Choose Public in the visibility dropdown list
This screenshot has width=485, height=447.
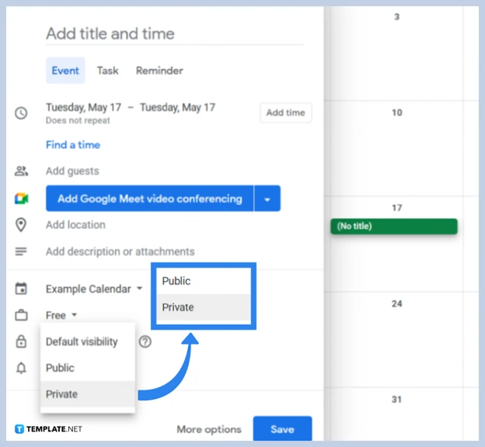tap(88, 368)
